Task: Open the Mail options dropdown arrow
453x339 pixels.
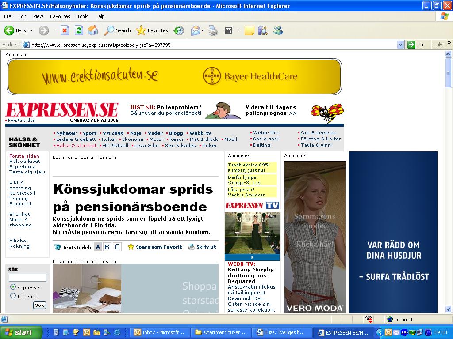Action: point(203,30)
